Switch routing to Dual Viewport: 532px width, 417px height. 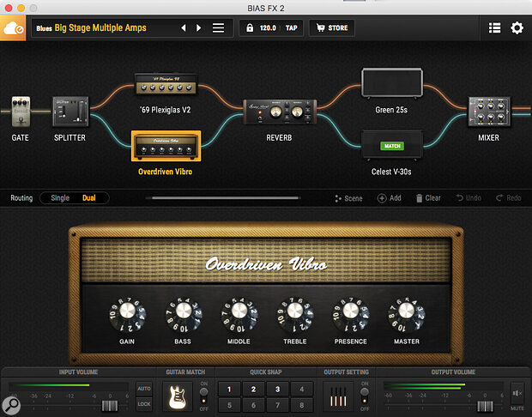pyautogui.click(x=89, y=198)
